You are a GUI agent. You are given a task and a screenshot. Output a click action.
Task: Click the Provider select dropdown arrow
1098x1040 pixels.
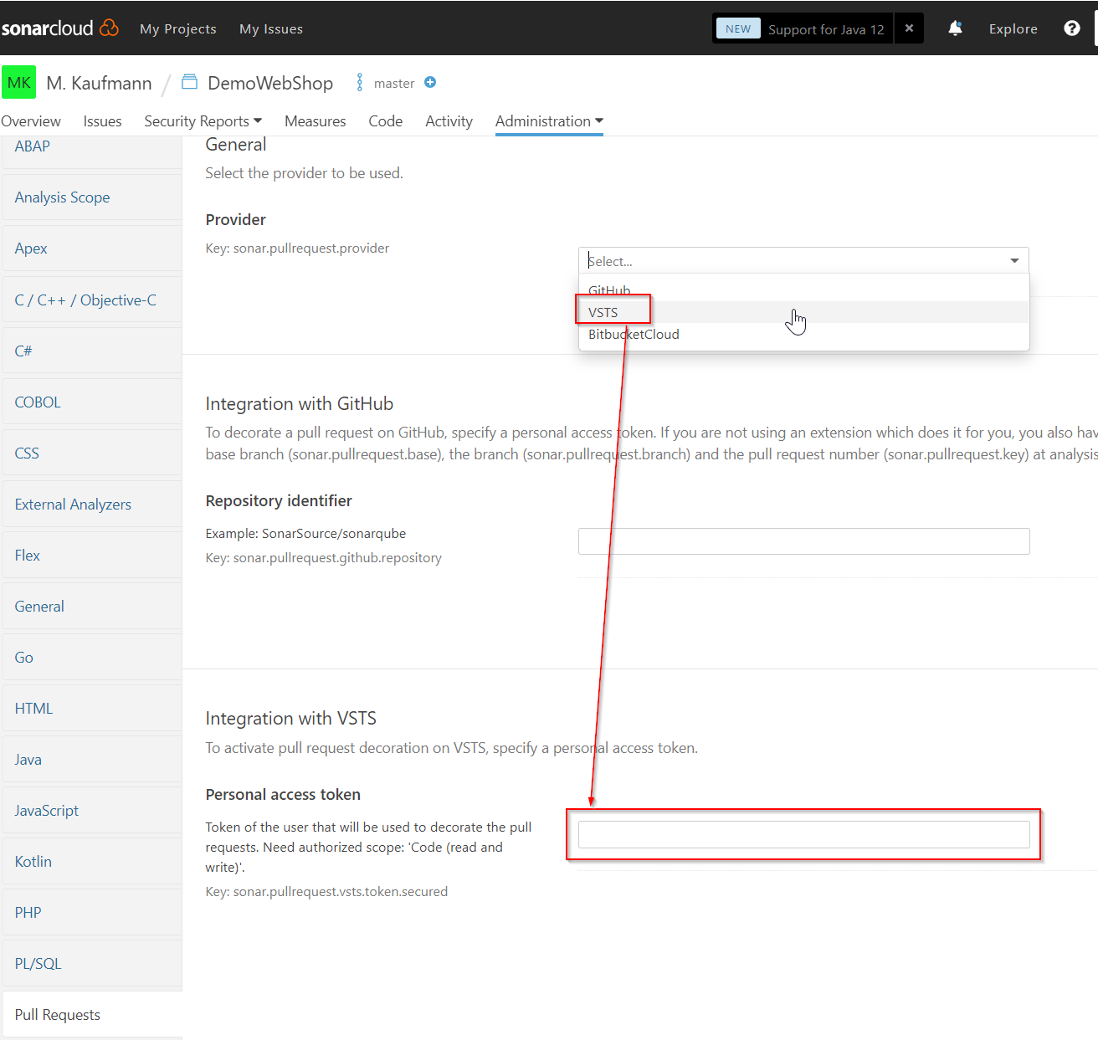click(x=1014, y=261)
